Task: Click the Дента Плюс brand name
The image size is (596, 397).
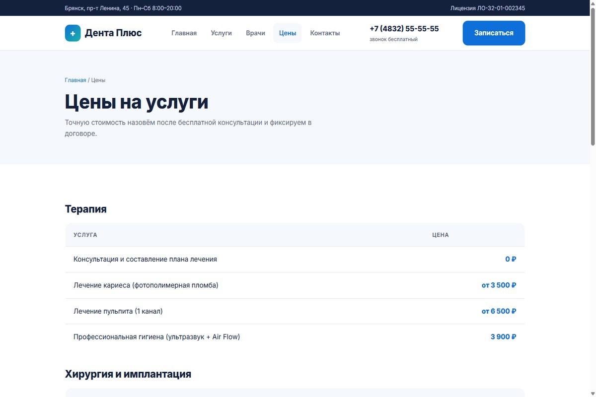Action: coord(113,33)
